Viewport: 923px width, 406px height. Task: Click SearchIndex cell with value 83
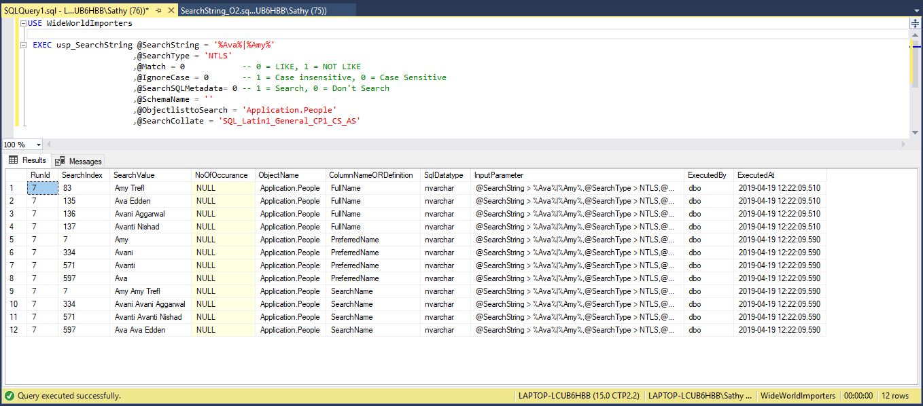point(84,188)
